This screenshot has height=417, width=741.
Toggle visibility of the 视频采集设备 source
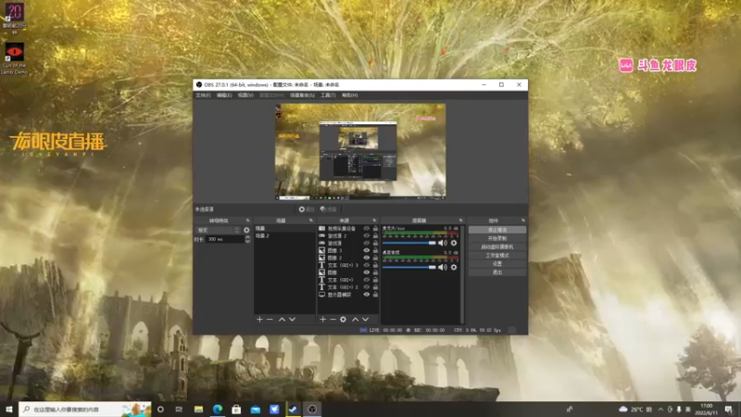click(366, 228)
